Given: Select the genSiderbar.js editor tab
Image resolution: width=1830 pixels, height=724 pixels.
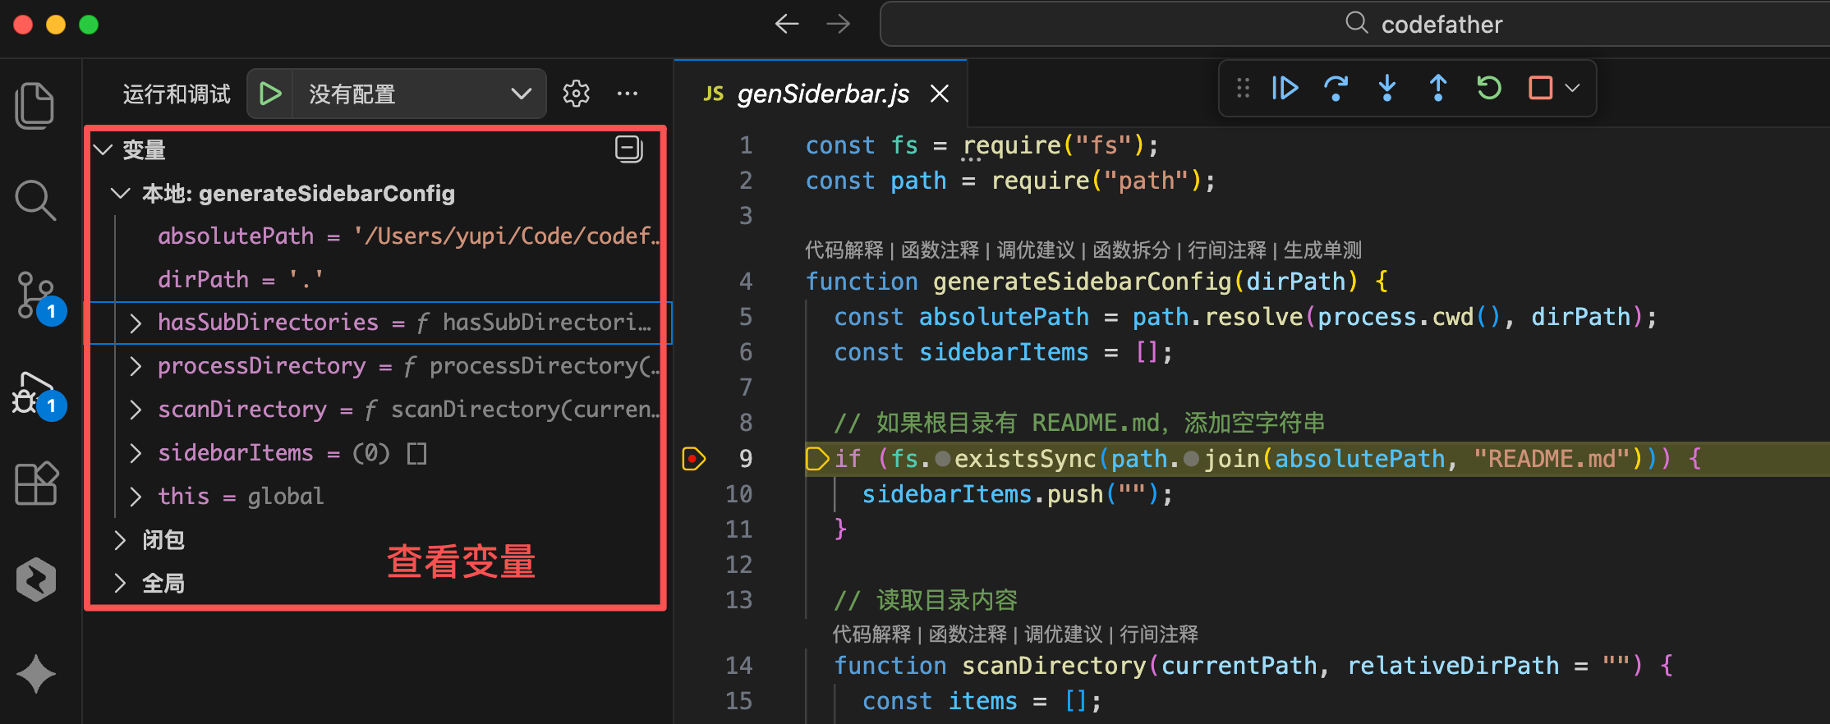Looking at the screenshot, I should (x=822, y=94).
